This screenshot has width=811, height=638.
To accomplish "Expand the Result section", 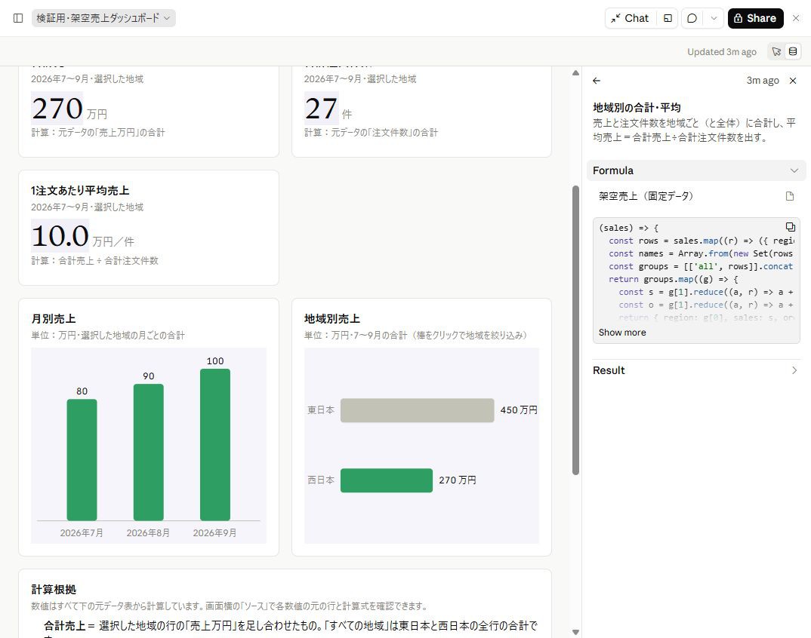I will coord(695,370).
